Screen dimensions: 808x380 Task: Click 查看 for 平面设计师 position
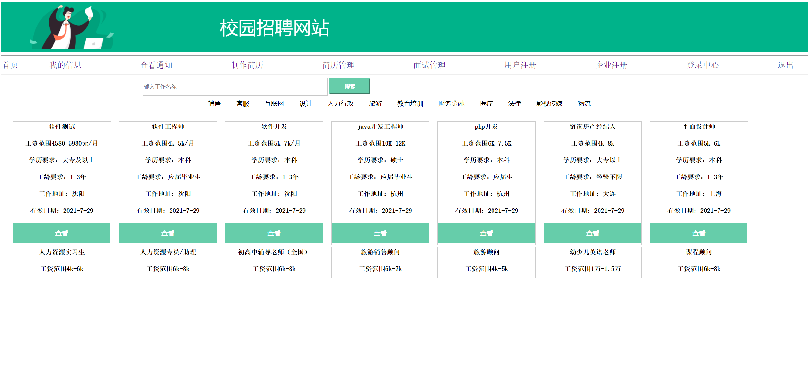pos(699,233)
